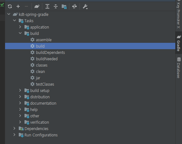The image size is (182, 144).
Task: Click folder icon beside build setup
Action: [x=27, y=91]
